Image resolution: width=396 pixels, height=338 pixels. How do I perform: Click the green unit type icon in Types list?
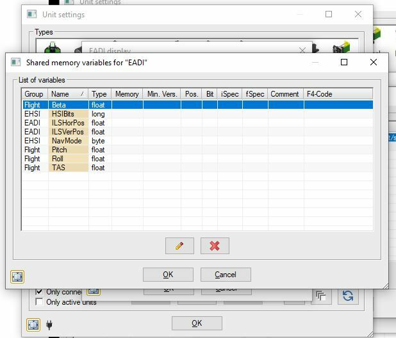(53, 47)
